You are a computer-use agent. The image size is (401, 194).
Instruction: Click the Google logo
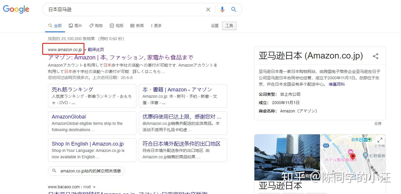coord(16,9)
